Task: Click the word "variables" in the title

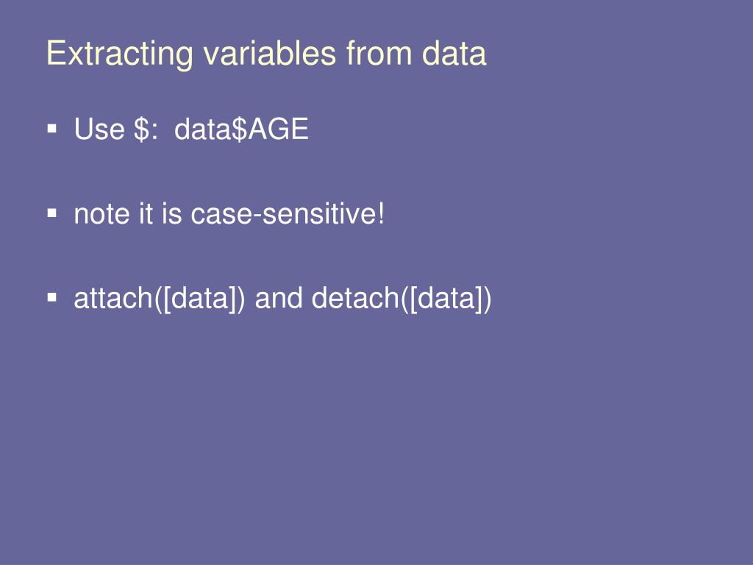Action: [269, 53]
